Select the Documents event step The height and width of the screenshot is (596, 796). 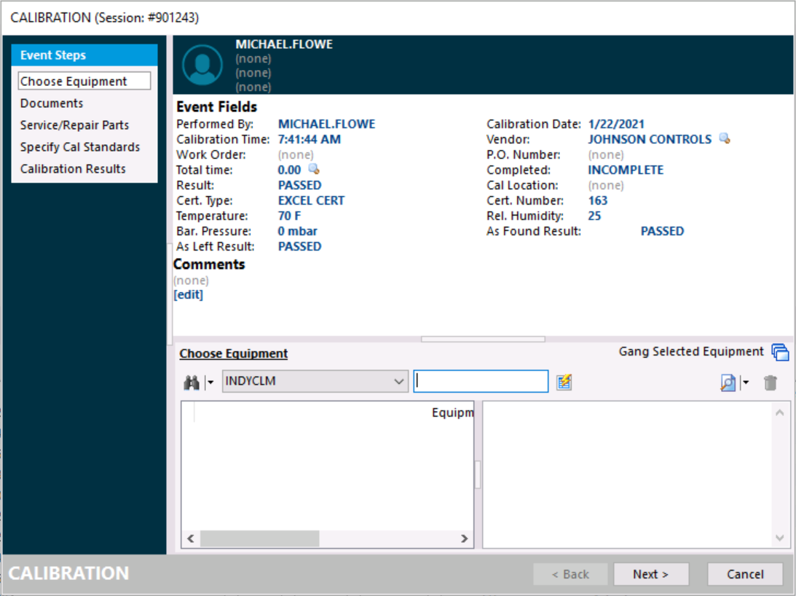point(52,103)
